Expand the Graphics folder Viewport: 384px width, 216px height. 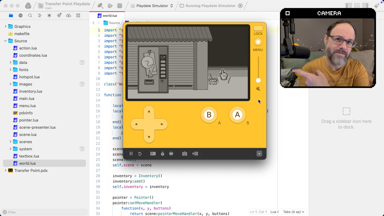coord(6,27)
